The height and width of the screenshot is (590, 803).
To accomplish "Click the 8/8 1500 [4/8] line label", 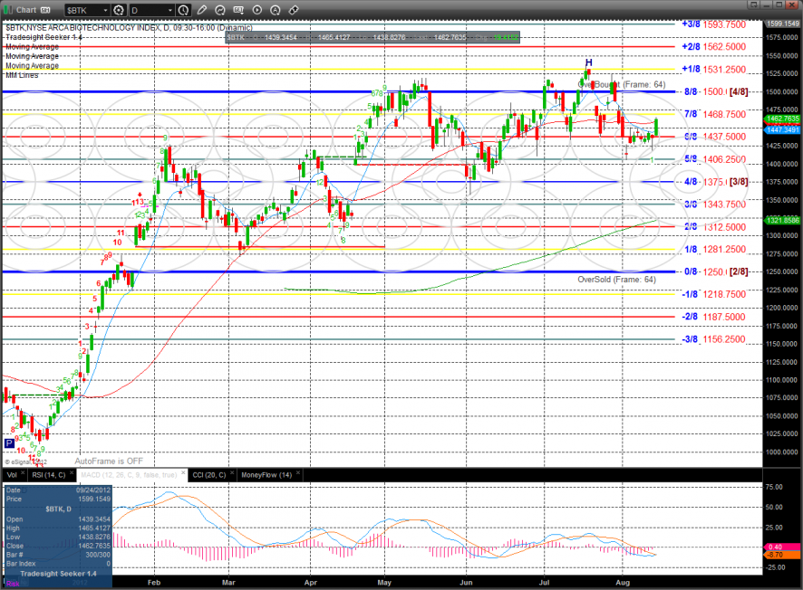I will [x=716, y=91].
